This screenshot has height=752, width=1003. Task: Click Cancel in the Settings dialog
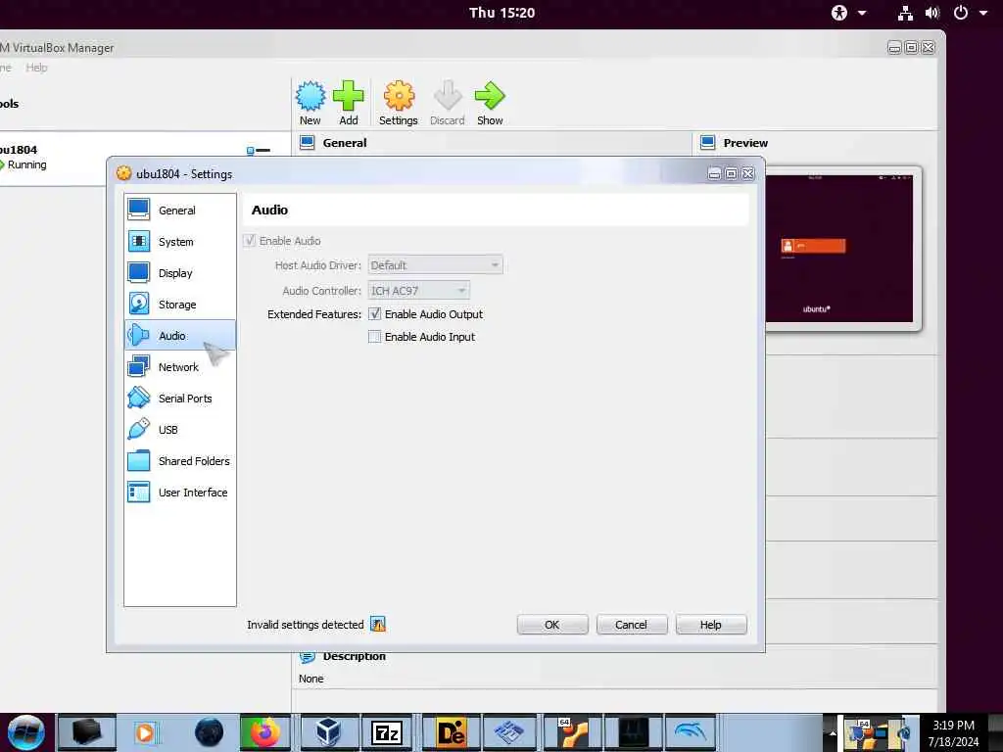pos(632,625)
